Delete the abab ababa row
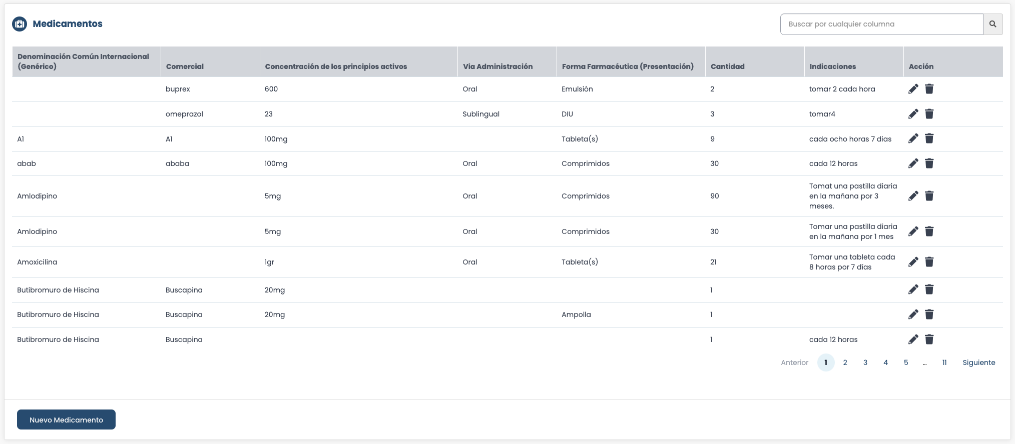 pyautogui.click(x=929, y=163)
